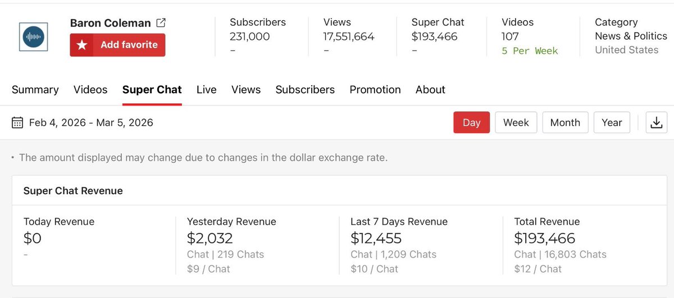Click the United States country label
This screenshot has width=674, height=298.
627,50
